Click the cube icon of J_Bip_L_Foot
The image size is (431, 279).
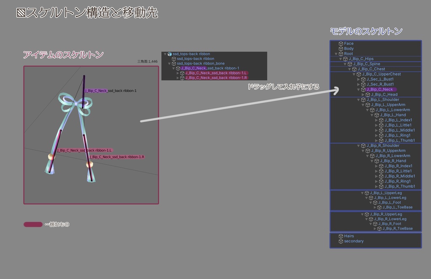pos(375,203)
